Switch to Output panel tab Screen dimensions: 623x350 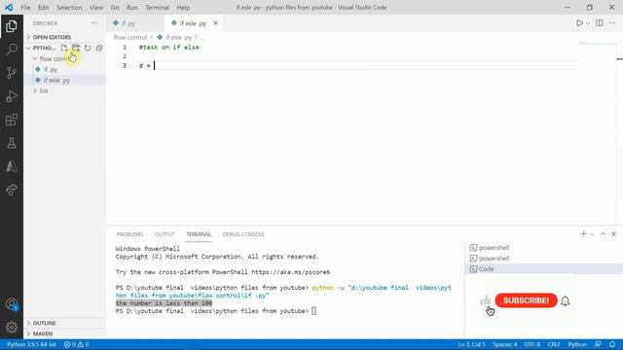click(x=165, y=234)
